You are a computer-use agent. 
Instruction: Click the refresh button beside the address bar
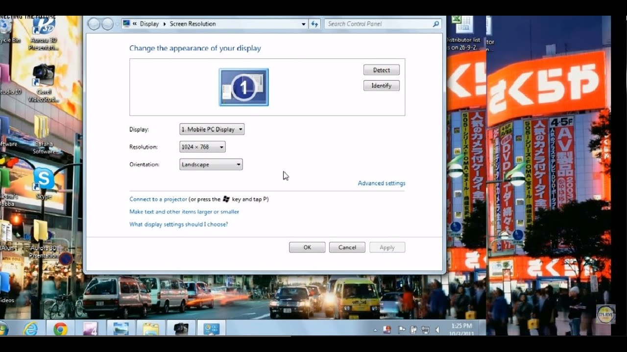pyautogui.click(x=314, y=23)
